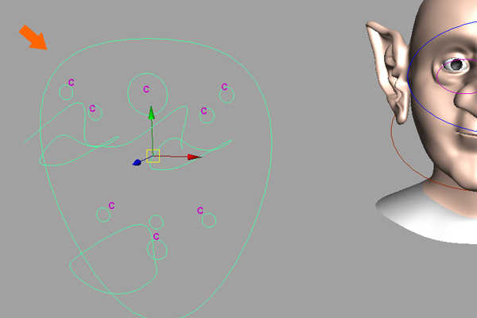Select the lower-left cheek circle control

coord(103,215)
